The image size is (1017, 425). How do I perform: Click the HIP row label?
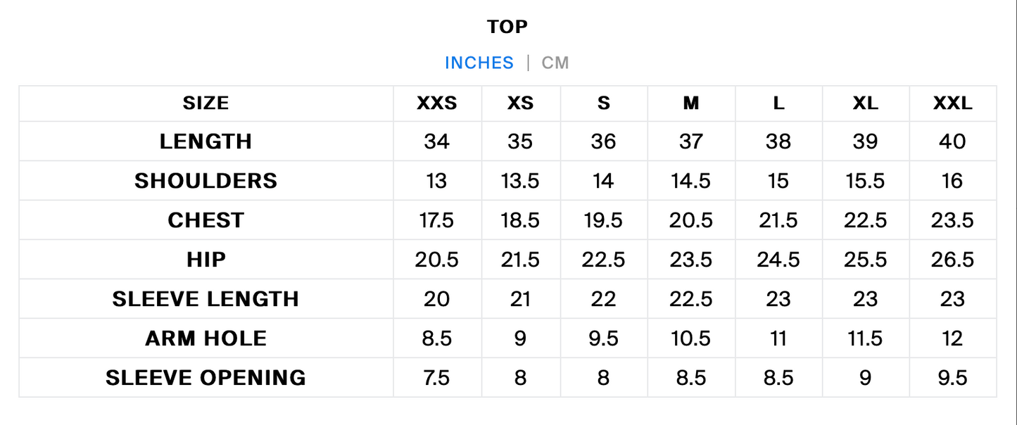[x=206, y=260]
